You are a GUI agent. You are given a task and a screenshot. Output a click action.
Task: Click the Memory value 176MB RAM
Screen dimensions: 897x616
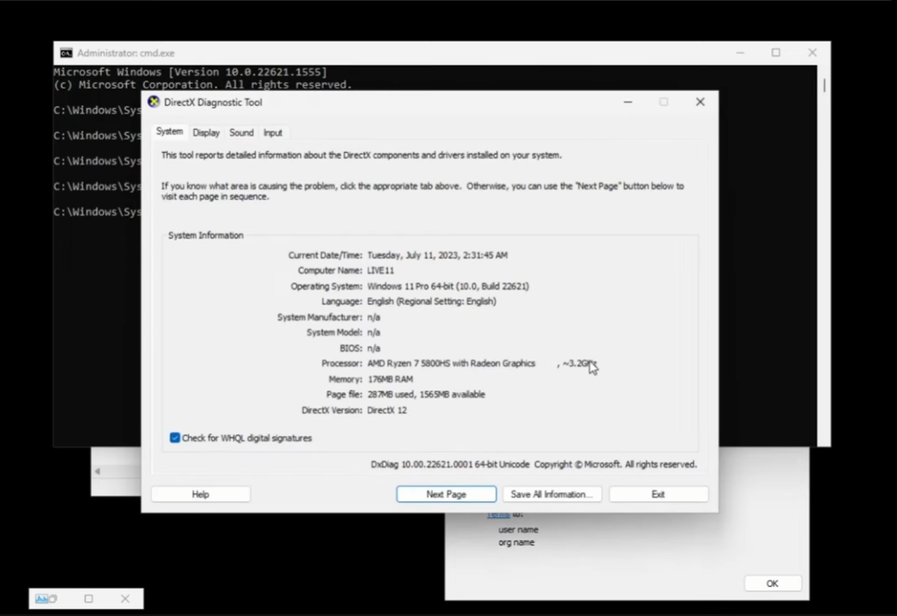click(x=390, y=379)
